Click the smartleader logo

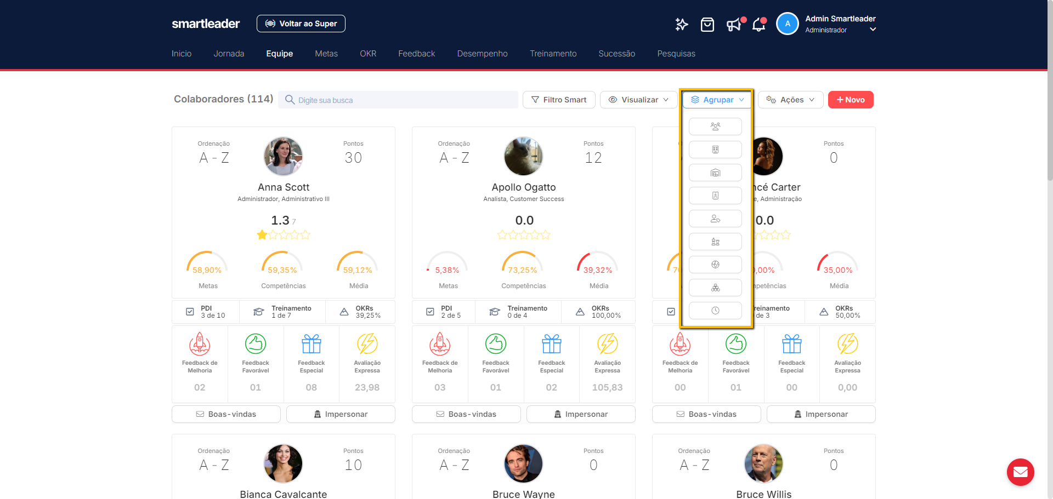[206, 24]
